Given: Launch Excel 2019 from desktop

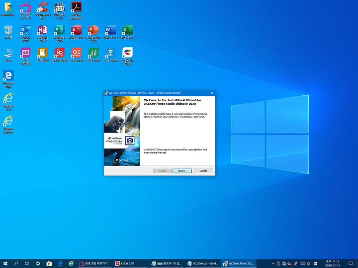Looking at the screenshot, I should 127,32.
